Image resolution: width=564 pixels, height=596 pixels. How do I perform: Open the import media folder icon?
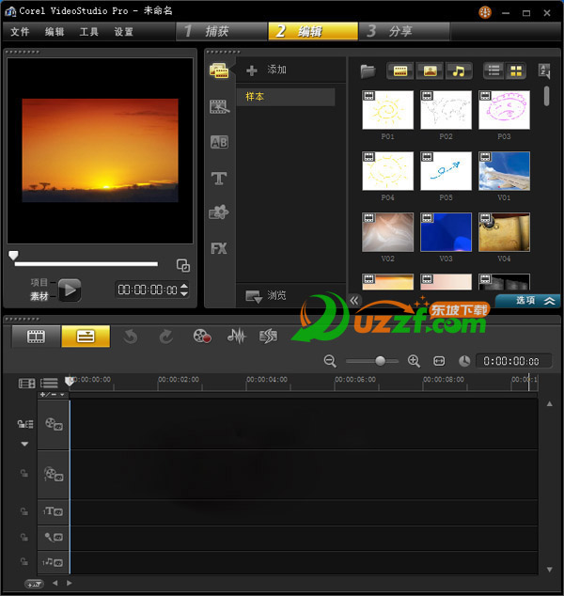(368, 71)
